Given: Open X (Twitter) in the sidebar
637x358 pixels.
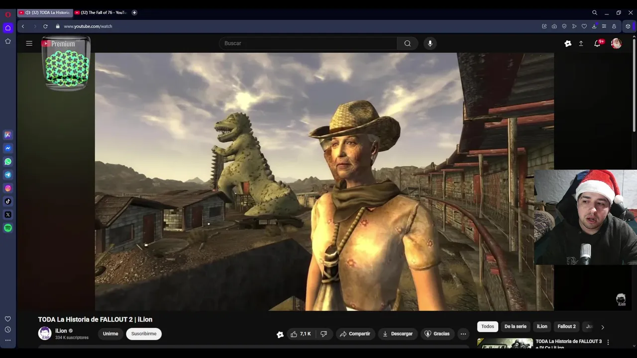Looking at the screenshot, I should tap(8, 215).
